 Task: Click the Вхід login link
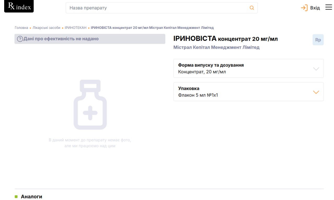pyautogui.click(x=315, y=8)
